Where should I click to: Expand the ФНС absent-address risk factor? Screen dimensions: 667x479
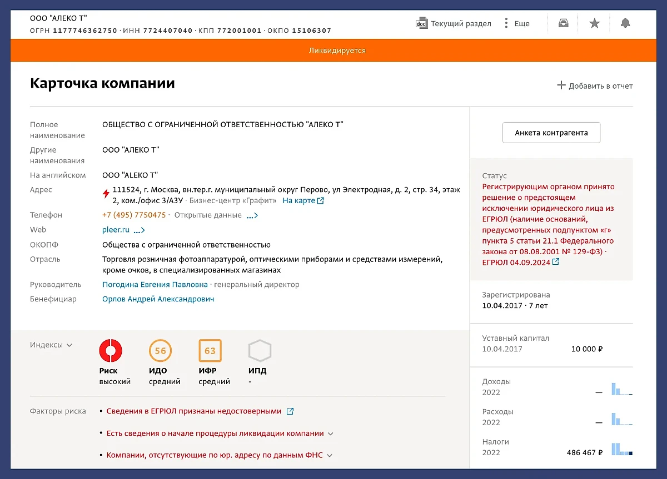tap(329, 455)
